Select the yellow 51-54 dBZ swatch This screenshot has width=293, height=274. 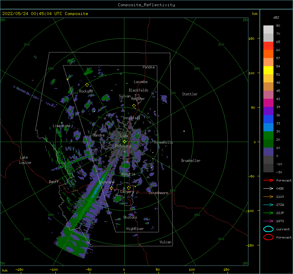[x=268, y=70]
